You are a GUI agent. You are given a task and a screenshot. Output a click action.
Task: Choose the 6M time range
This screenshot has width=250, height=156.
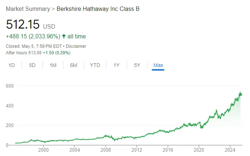(x=74, y=65)
